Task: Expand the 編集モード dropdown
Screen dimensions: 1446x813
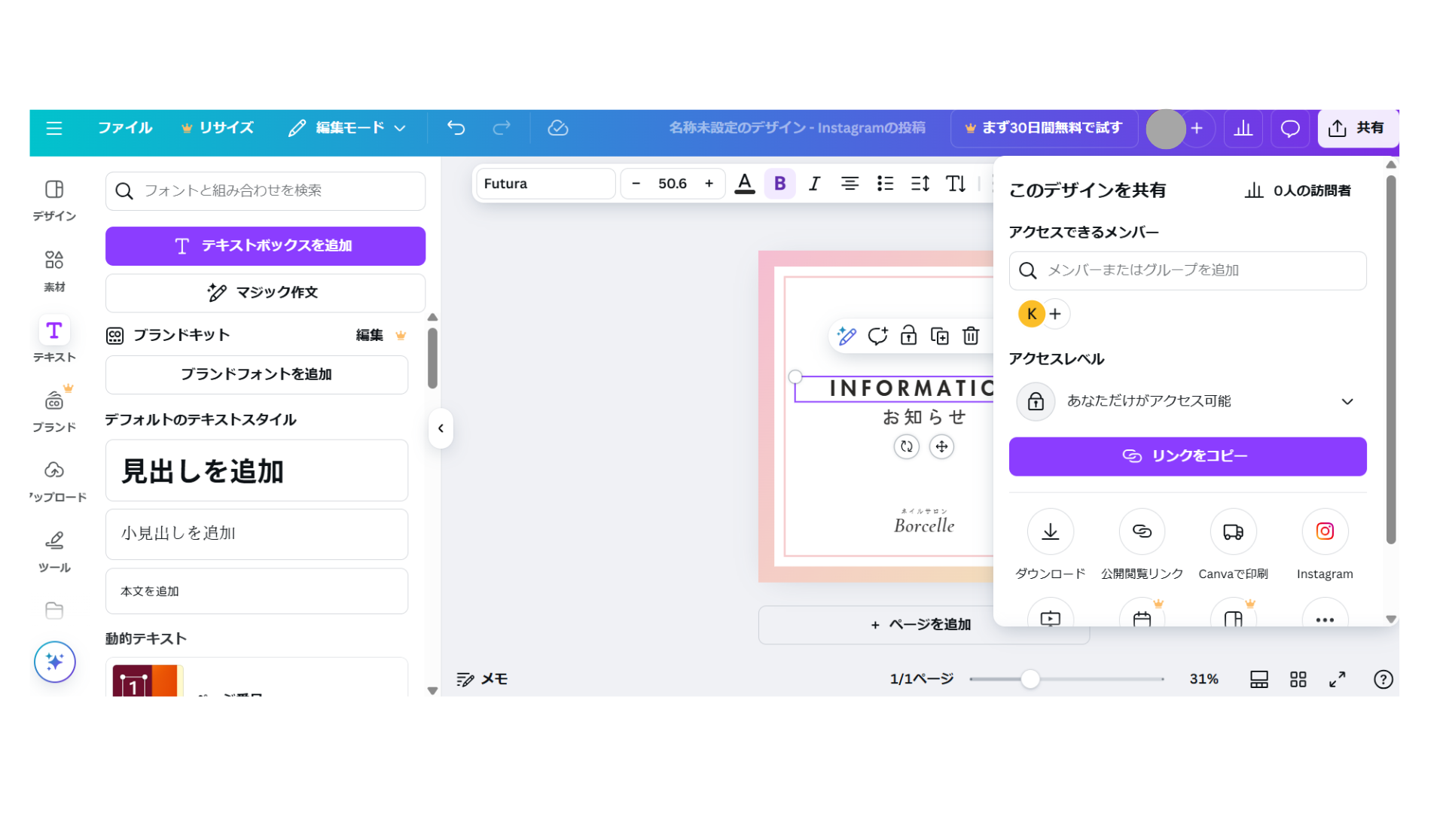Action: tap(347, 128)
